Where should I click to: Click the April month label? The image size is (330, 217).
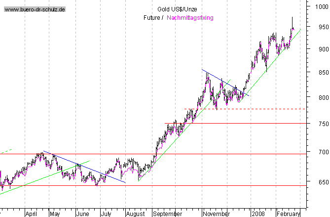point(31,214)
